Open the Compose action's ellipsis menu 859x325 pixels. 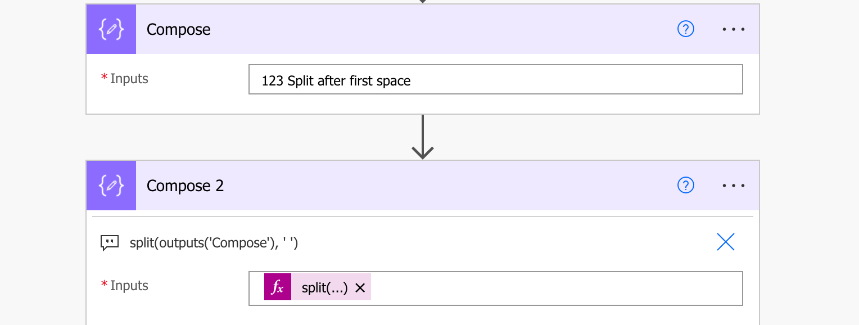coord(734,29)
